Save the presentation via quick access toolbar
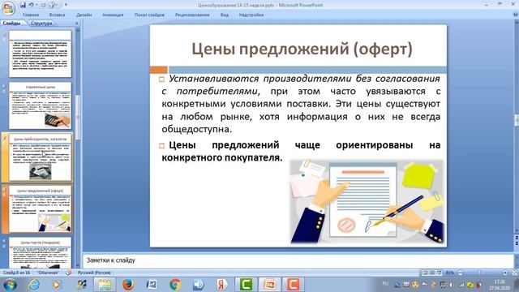519x292 pixels. coord(23,5)
